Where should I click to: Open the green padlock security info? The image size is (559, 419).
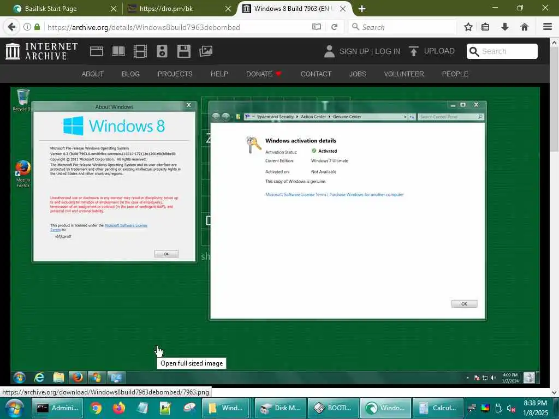tap(37, 27)
